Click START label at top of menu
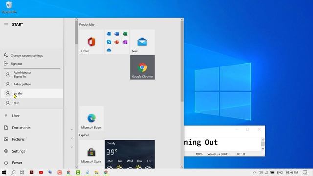 pyautogui.click(x=18, y=24)
